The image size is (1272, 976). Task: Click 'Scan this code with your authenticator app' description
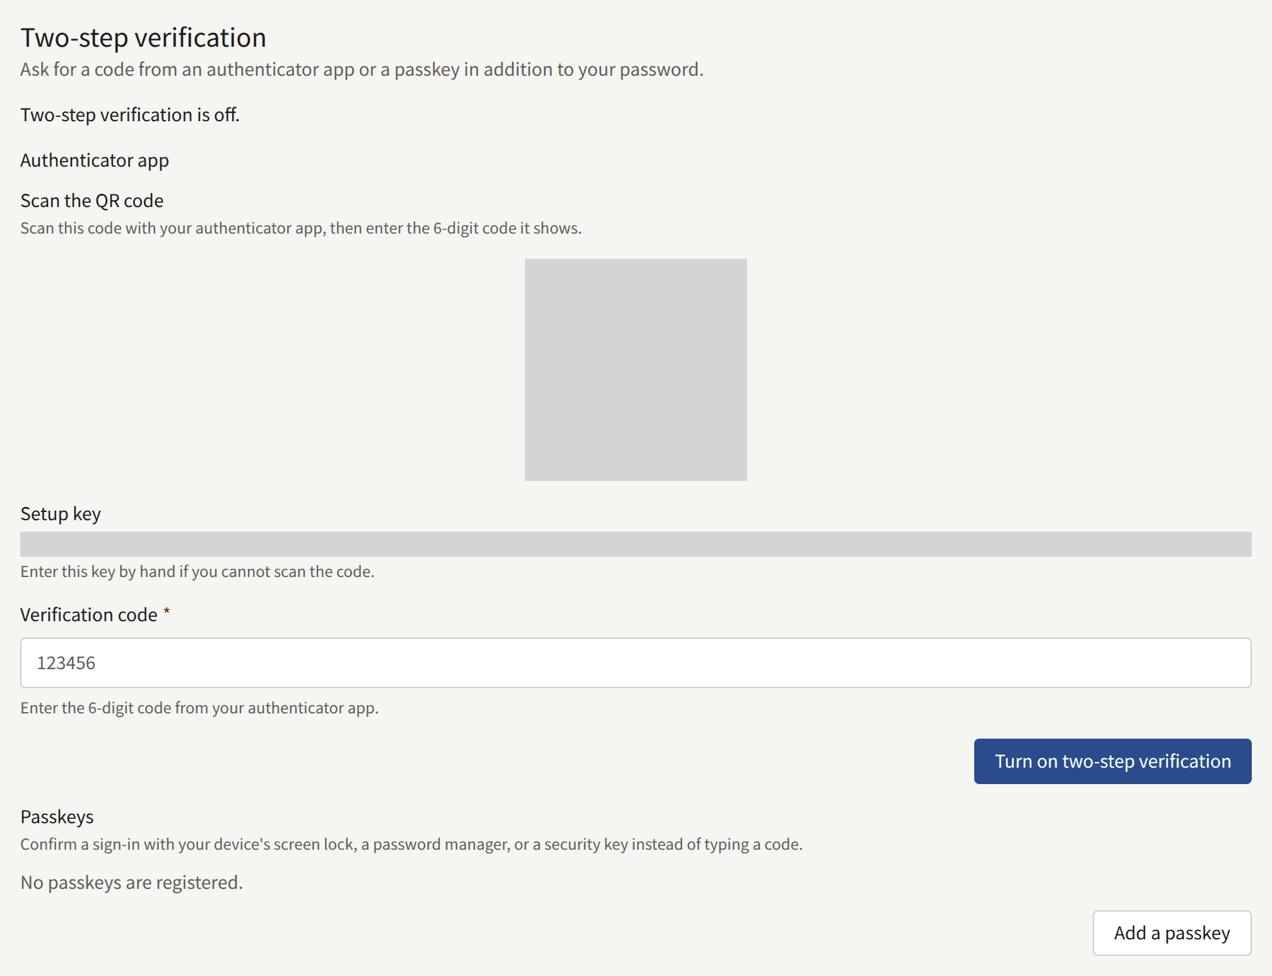click(x=301, y=228)
